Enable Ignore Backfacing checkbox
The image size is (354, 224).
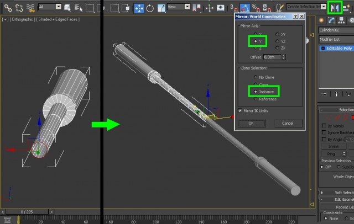pos(324,132)
